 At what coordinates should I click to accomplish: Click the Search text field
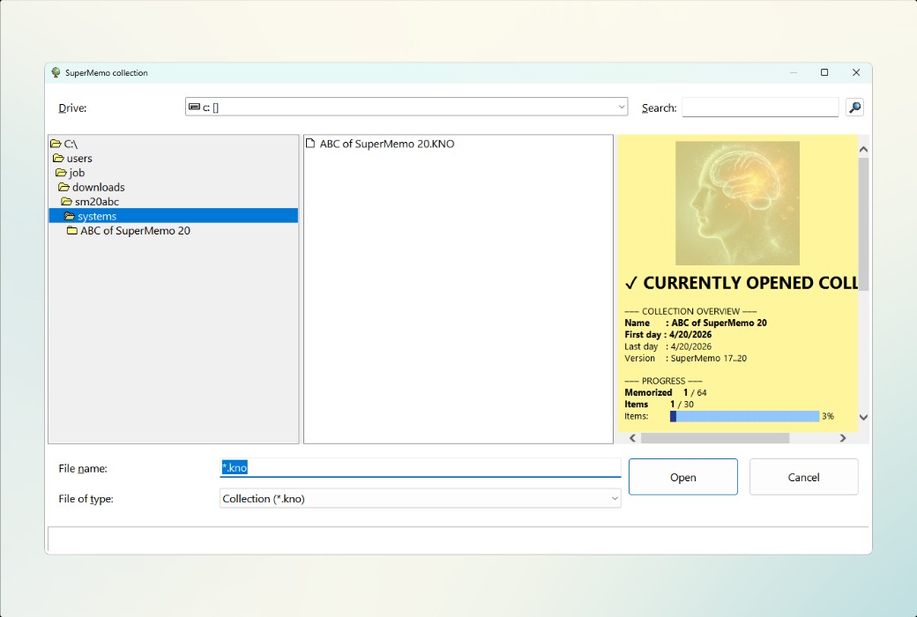click(760, 107)
